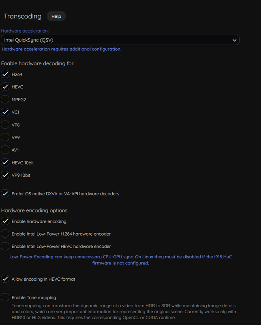Click the Transcoding page heading
Image resolution: width=261 pixels, height=325 pixels.
pos(23,16)
